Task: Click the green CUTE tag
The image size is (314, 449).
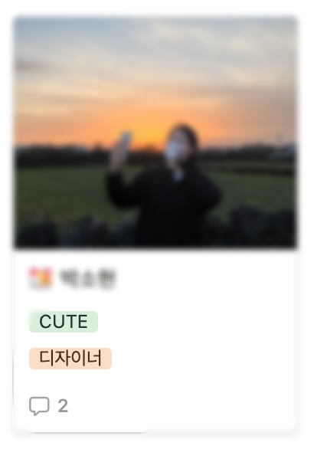Action: point(64,322)
